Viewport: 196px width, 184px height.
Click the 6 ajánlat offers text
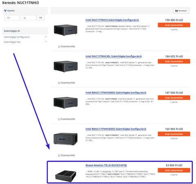click(174, 102)
